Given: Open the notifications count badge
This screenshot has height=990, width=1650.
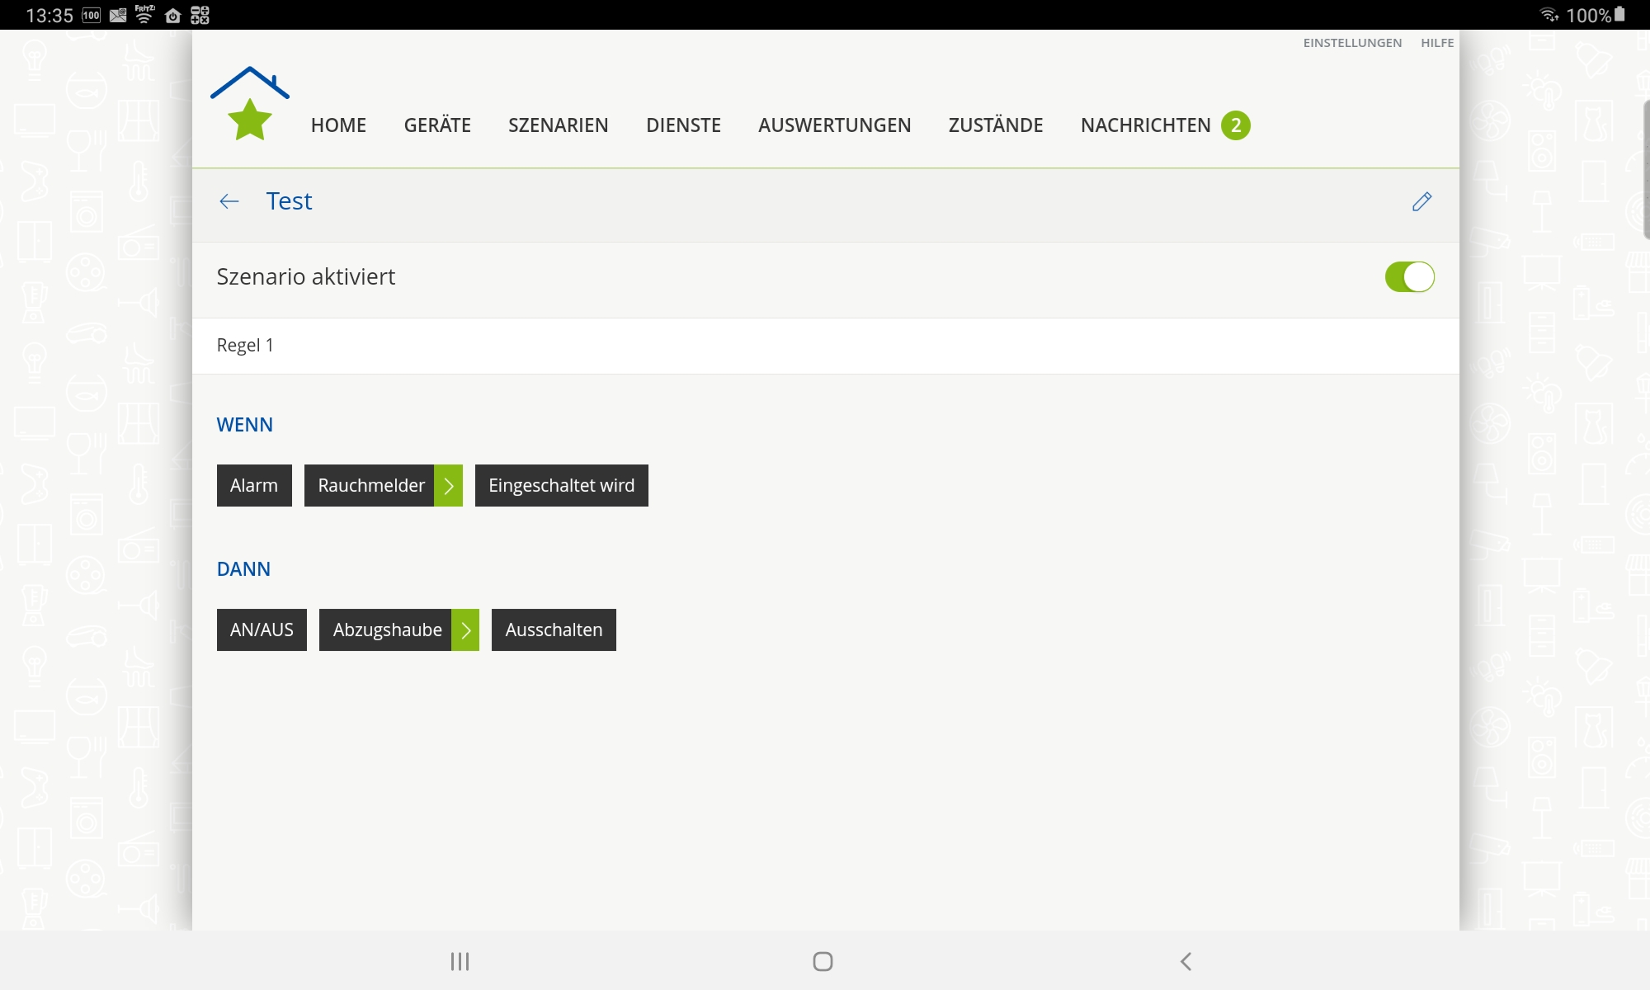Looking at the screenshot, I should [x=1235, y=125].
